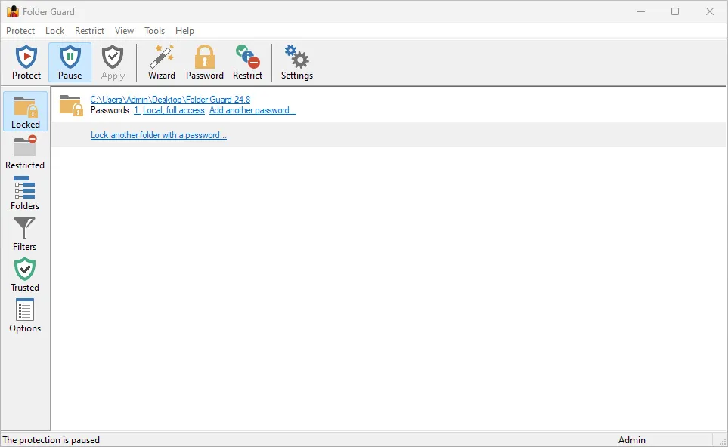Open Settings gears in the toolbar

(296, 62)
